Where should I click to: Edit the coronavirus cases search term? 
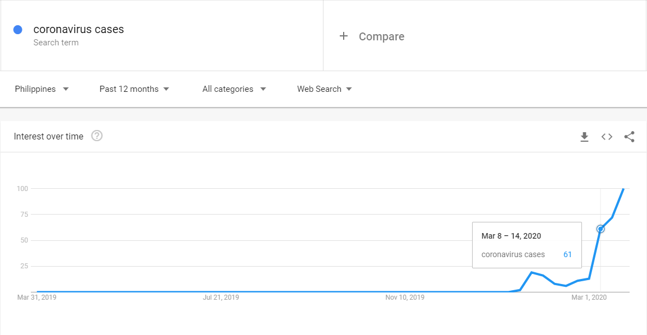point(78,30)
